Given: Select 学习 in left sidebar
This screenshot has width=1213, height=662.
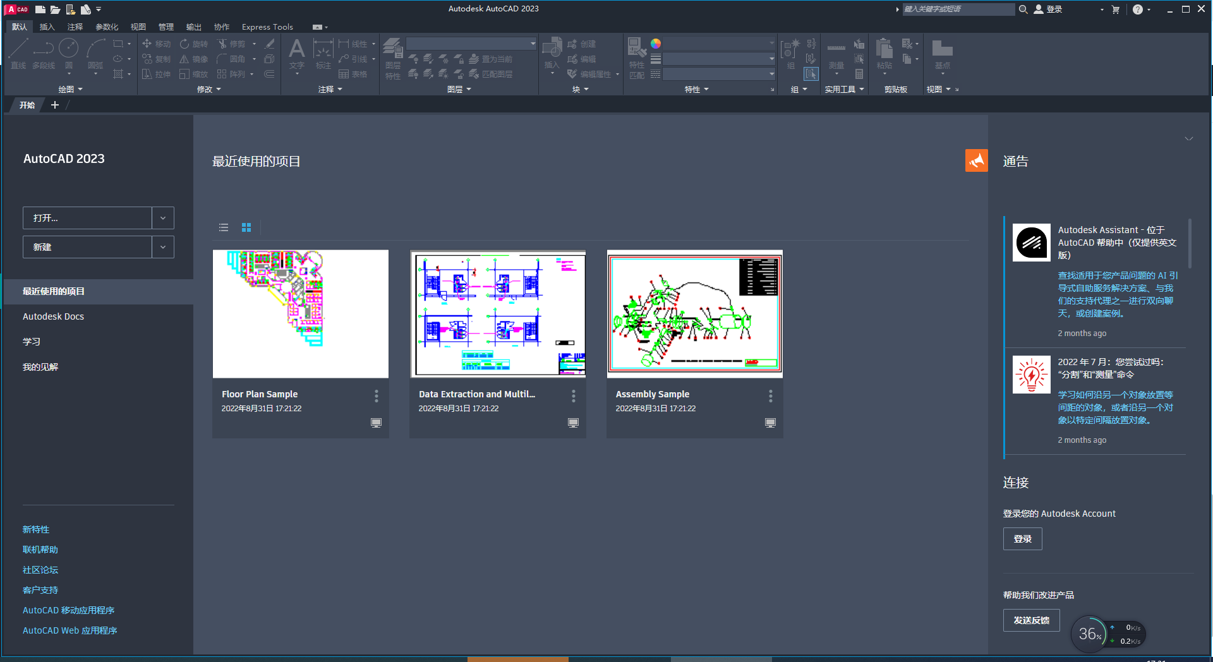Looking at the screenshot, I should pos(32,342).
